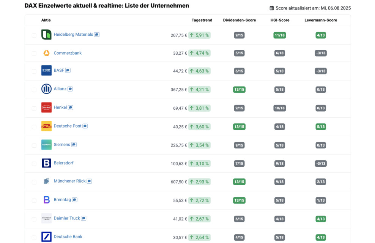
Task: Click the Allianz logo icon
Action: click(x=46, y=89)
